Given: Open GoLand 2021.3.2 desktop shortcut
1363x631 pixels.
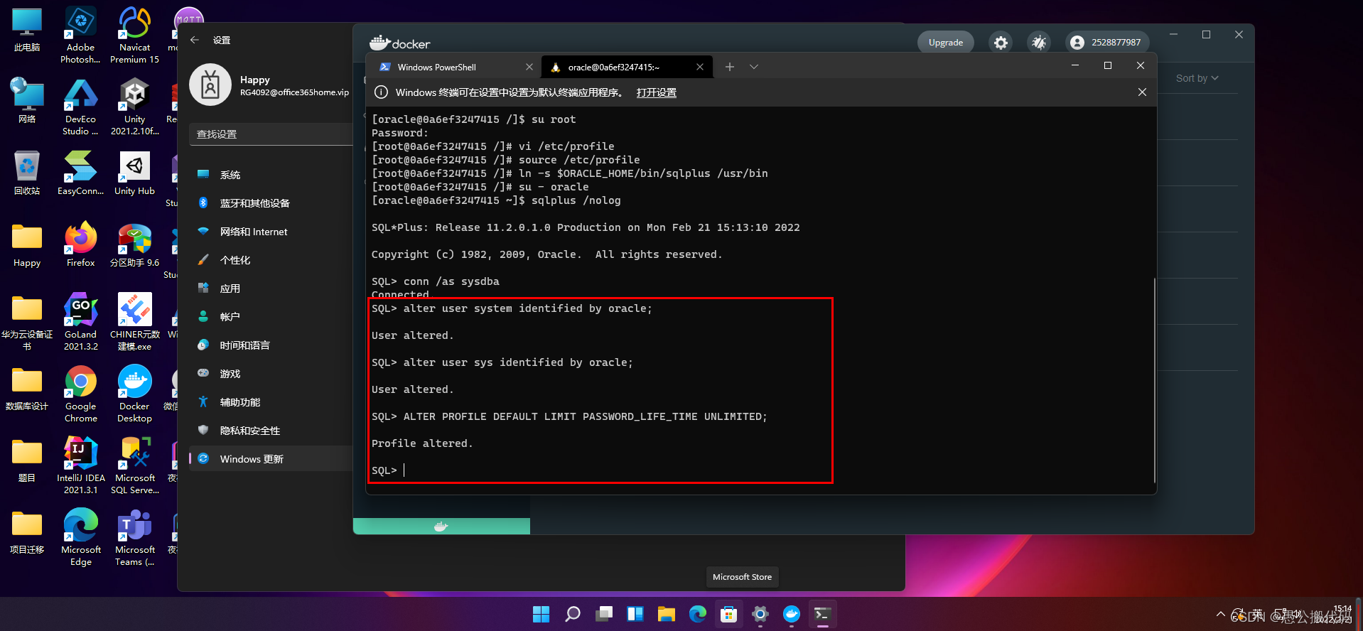Looking at the screenshot, I should (81, 322).
